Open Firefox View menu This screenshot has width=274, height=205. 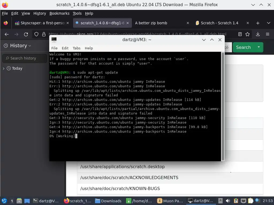26,13
